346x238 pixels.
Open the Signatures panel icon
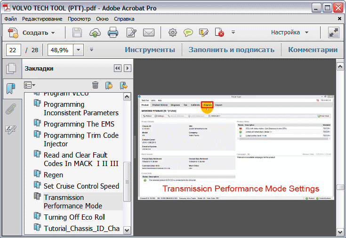pyautogui.click(x=10, y=129)
